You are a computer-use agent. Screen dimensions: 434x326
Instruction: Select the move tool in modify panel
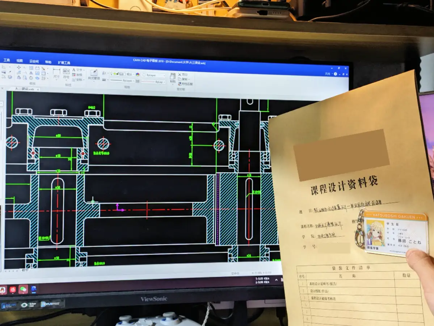pos(18,68)
